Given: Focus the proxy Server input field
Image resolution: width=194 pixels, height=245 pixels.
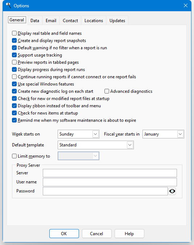Looking at the screenshot, I should pyautogui.click(x=110, y=173).
